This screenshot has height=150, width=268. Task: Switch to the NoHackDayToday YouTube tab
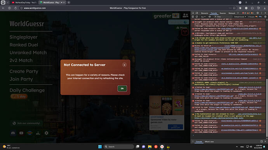24,3
